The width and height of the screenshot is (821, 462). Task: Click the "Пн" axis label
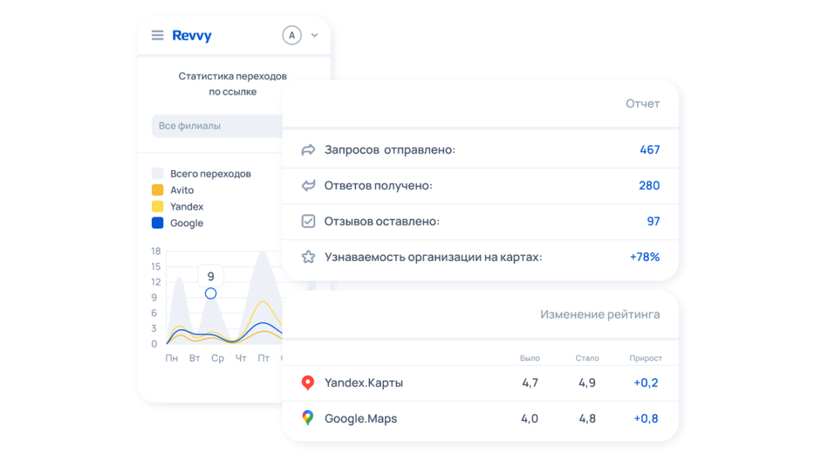[172, 359]
